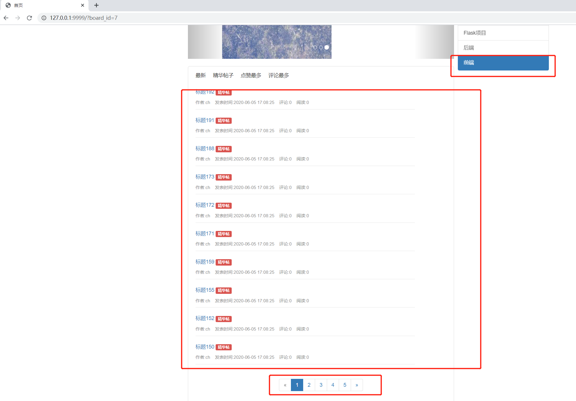Click 精华帖 badge beside 标题152

(x=224, y=319)
